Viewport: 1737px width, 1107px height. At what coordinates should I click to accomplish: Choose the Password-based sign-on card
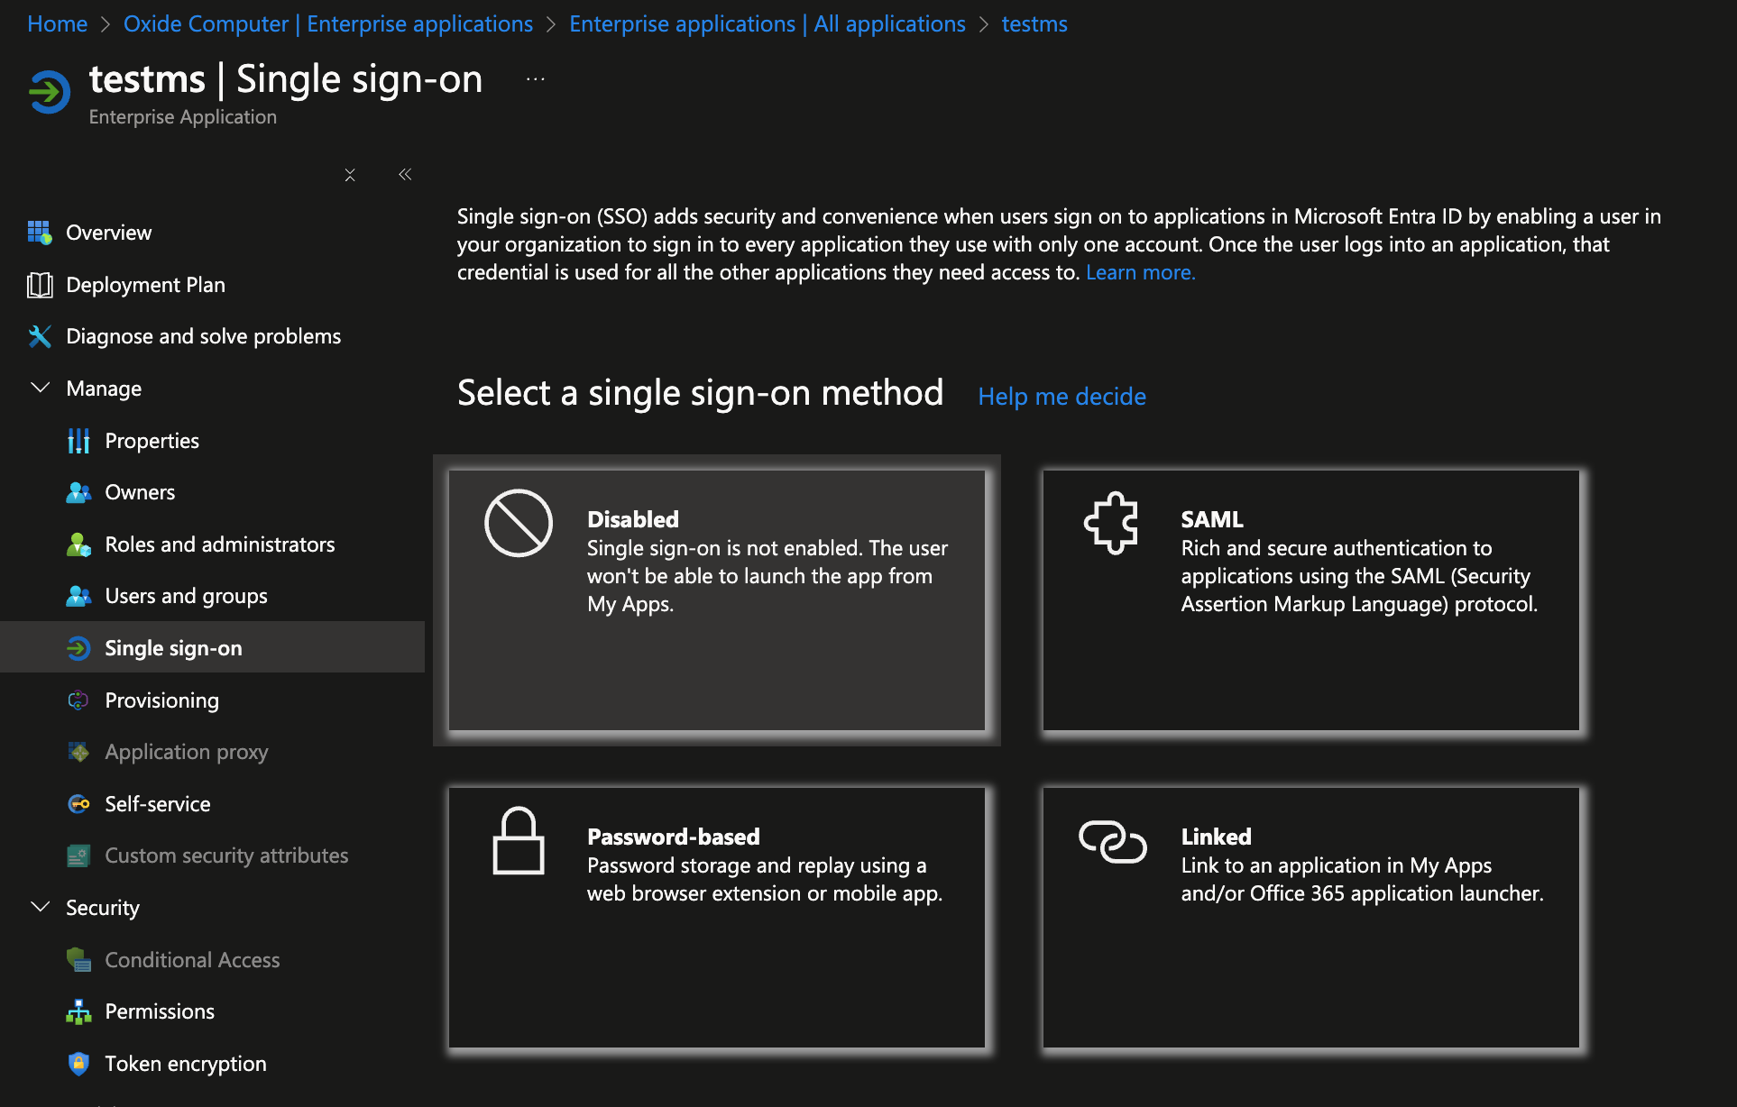coord(717,918)
